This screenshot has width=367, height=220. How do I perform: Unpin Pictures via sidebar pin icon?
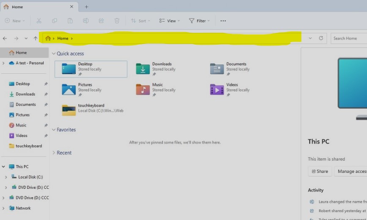point(46,115)
